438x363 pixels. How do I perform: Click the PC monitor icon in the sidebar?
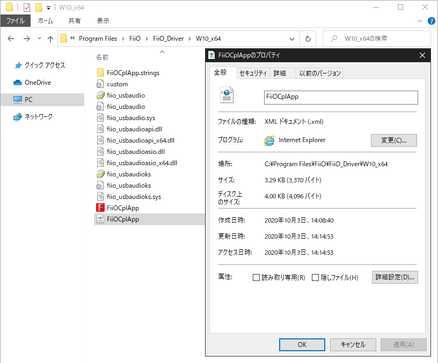coord(18,100)
